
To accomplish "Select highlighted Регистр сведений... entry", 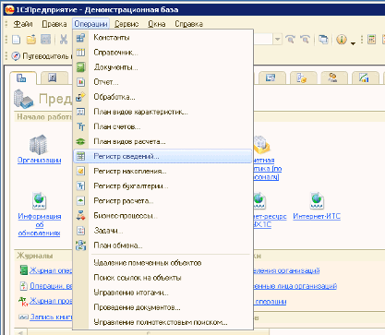I will pos(162,156).
